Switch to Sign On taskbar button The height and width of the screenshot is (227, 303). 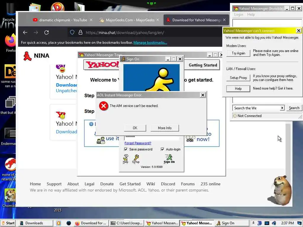(x=232, y=223)
